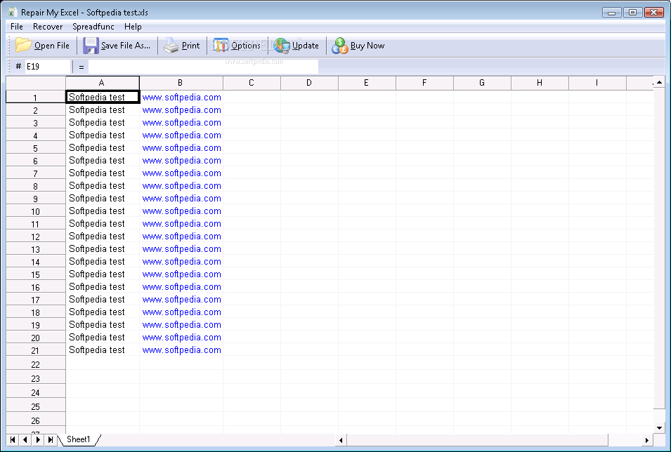Viewport: 671px width, 452px height.
Task: Go to next sheet tab arrow
Action: pos(38,439)
